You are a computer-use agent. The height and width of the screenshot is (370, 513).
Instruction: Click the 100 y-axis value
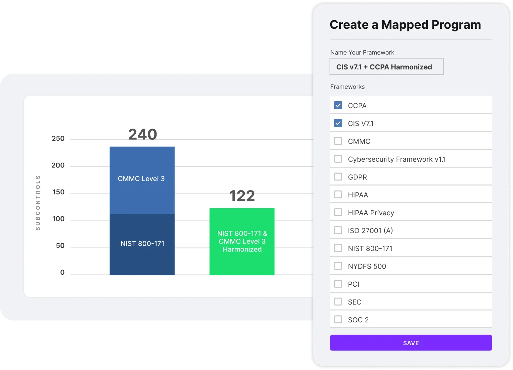[x=58, y=219]
